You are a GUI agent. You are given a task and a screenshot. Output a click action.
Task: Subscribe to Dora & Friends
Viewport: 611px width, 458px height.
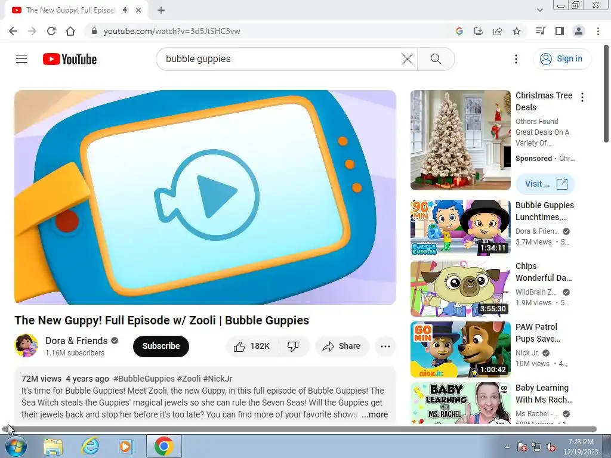coord(161,346)
